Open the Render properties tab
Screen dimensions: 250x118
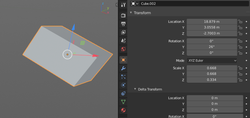pos(123,15)
